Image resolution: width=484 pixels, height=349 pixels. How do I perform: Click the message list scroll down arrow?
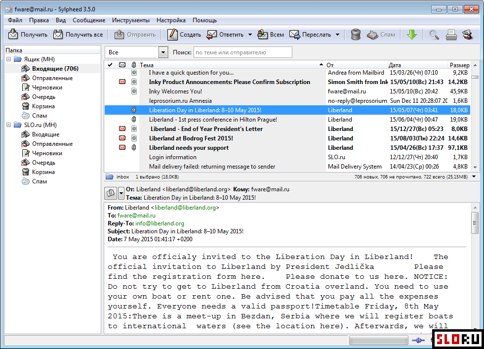475,167
